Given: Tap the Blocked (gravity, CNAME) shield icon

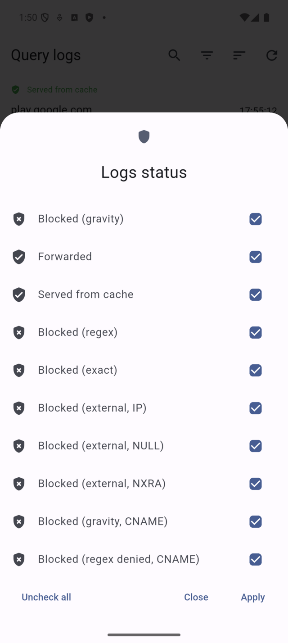Looking at the screenshot, I should [x=19, y=521].
